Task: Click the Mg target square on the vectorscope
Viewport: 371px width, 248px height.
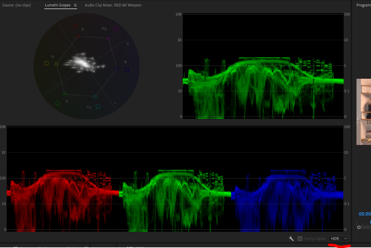Action: [x=116, y=29]
